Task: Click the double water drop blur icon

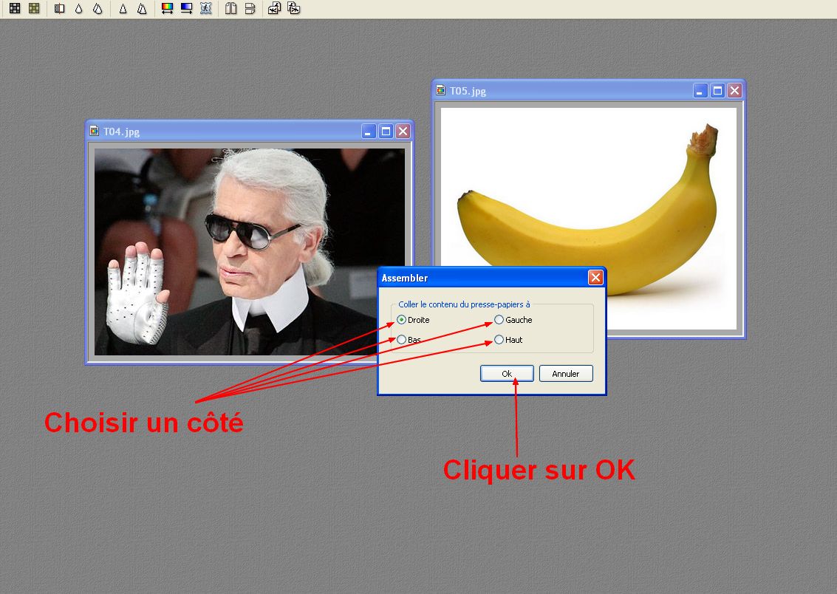Action: [x=98, y=9]
